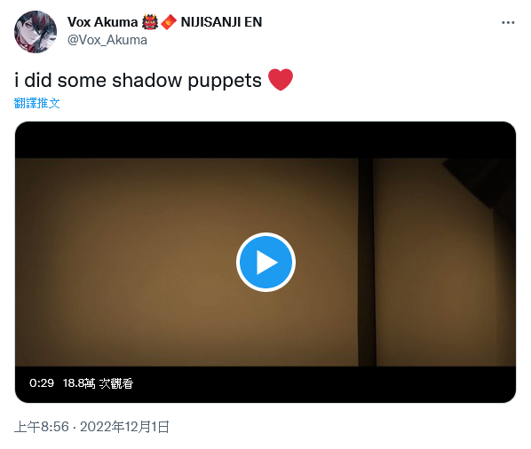Viewport: 531px width, 449px height.
Task: Click the red envelope emoji in name
Action: 169,22
